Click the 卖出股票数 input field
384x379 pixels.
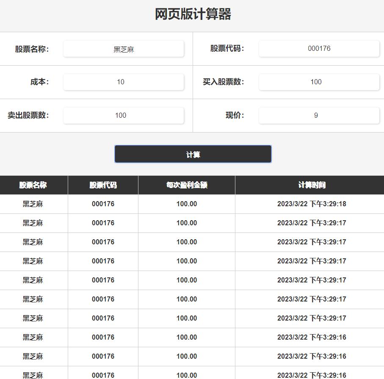click(x=123, y=115)
